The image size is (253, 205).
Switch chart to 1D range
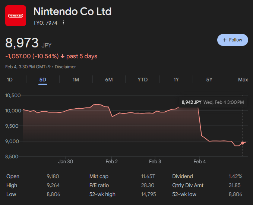coord(10,80)
